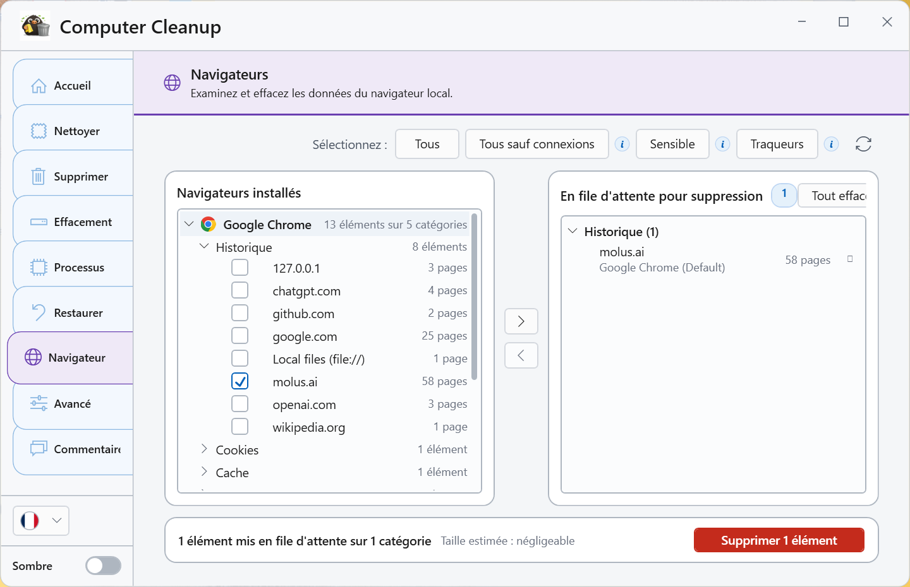The image size is (910, 587).
Task: Click Tous sauf connexions button
Action: point(537,144)
